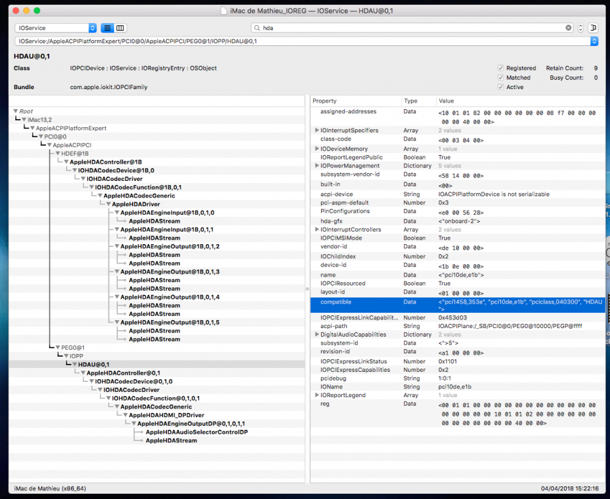Select AppleHDAAudioSelectorControlDP node

point(197,432)
